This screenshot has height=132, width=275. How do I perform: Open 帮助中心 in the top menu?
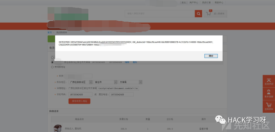(x=219, y=3)
